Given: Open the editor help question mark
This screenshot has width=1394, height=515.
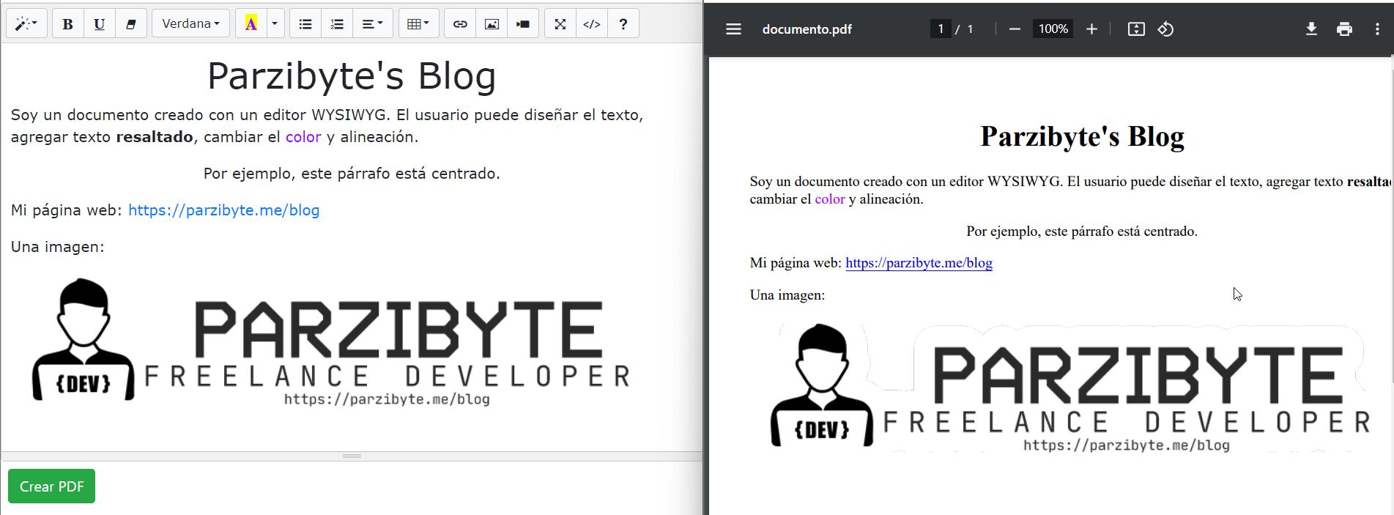Looking at the screenshot, I should 623,24.
